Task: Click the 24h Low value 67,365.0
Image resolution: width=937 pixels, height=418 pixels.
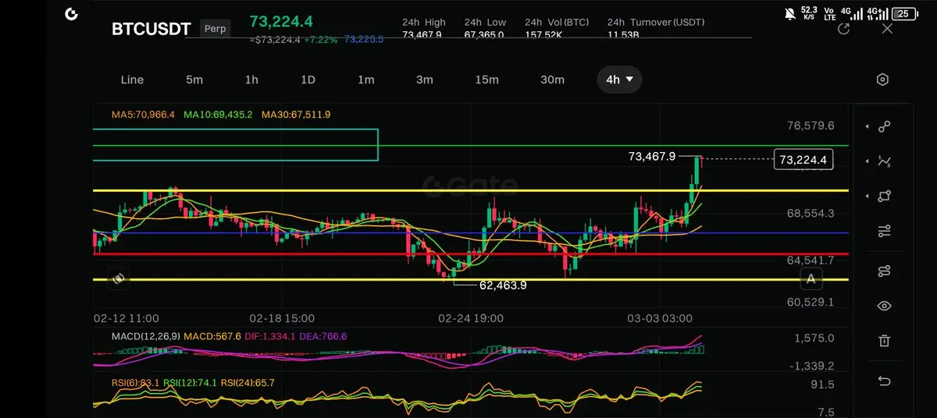Action: tap(483, 34)
